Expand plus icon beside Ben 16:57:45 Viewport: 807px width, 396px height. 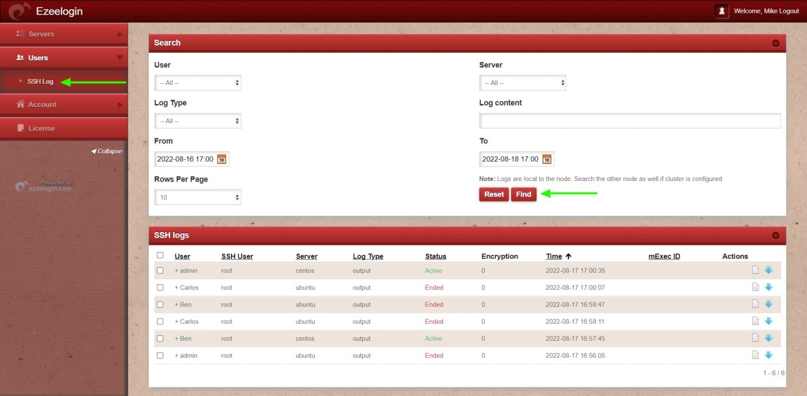click(x=176, y=339)
